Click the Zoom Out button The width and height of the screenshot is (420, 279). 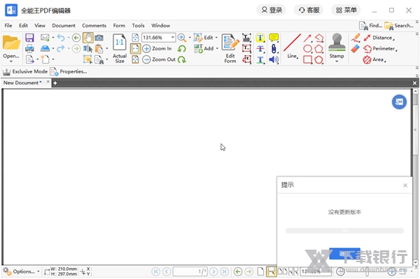(x=159, y=59)
